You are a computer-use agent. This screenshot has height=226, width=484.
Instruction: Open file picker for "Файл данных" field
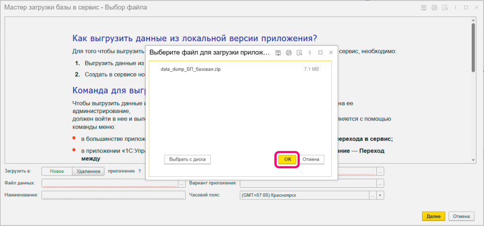[x=182, y=183]
